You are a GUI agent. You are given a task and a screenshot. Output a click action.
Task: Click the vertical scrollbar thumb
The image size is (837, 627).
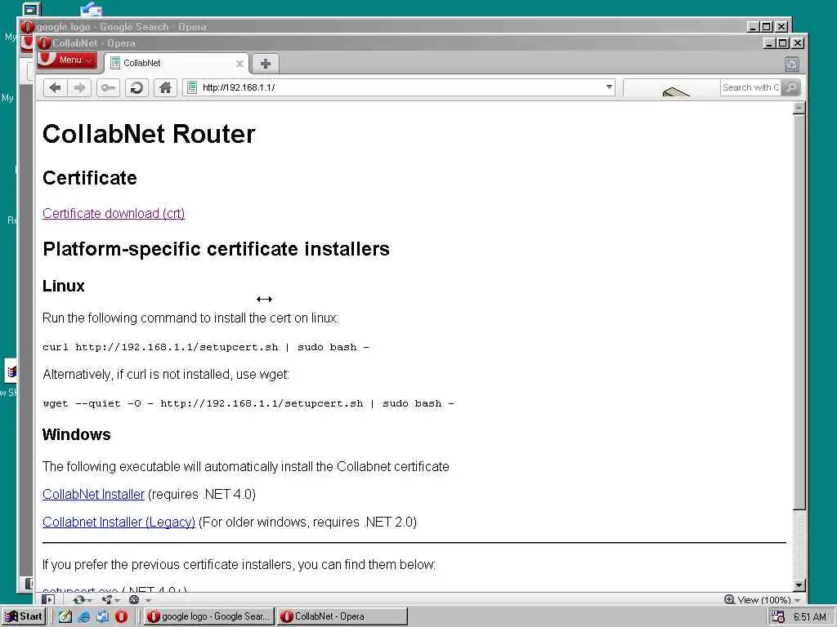pyautogui.click(x=799, y=311)
